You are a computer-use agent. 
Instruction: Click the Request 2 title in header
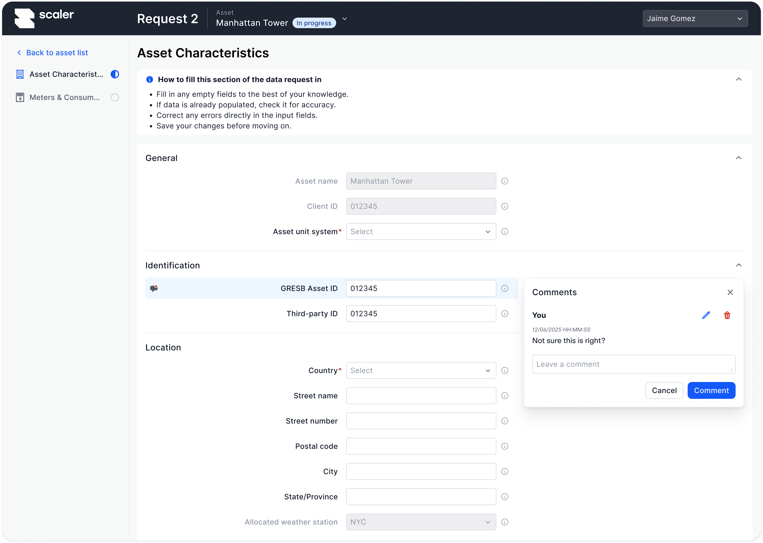click(167, 19)
